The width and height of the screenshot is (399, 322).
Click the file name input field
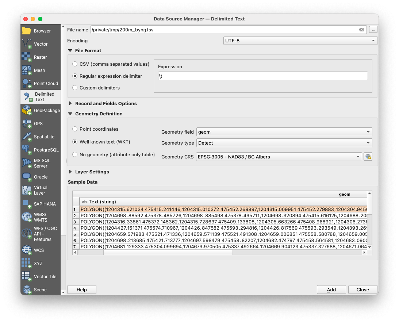[219, 30]
